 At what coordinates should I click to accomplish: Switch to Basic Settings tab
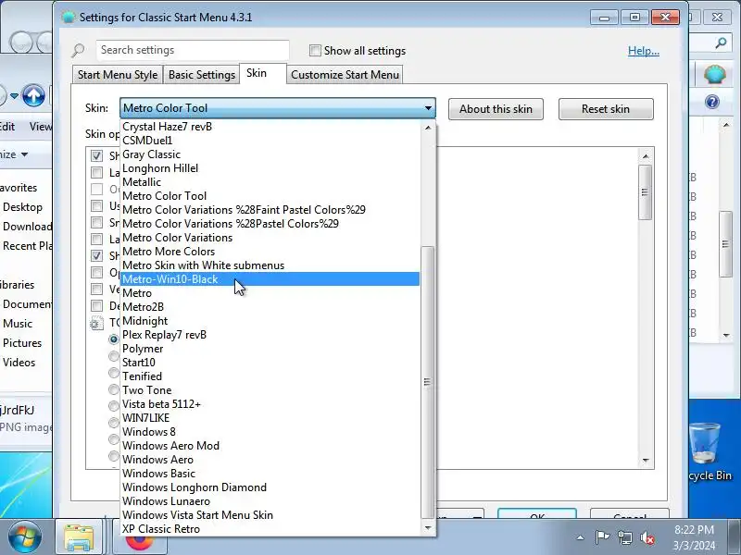click(202, 75)
